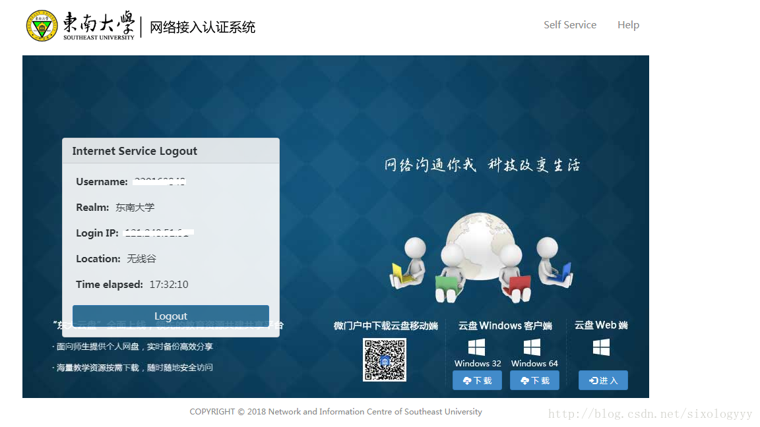Click the 微门户中下载云盘移动端 label
Image resolution: width=760 pixels, height=427 pixels.
(386, 326)
